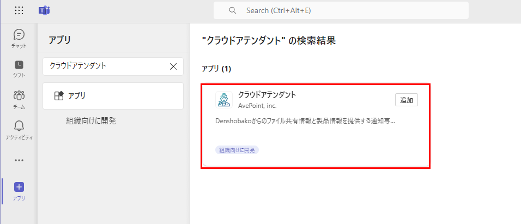Go to チーム in the sidebar
Viewport: 521px width, 224px height.
coord(19,100)
